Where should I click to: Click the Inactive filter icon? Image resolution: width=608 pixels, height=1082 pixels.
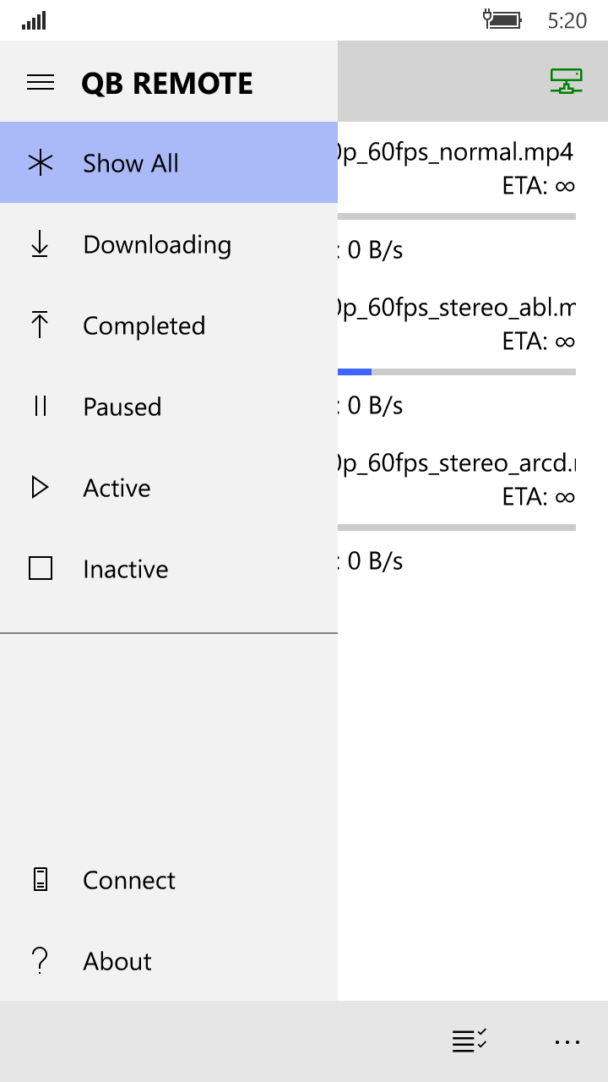point(40,568)
